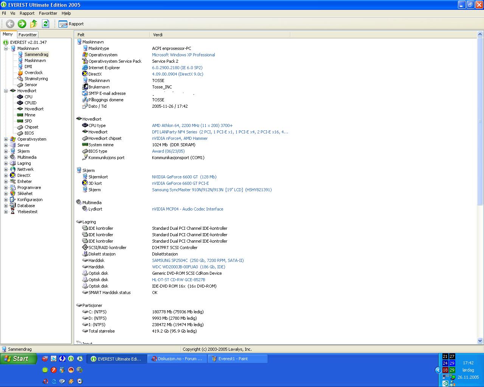This screenshot has width=484, height=387.
Task: Open DFI LANParty NF4 Series link
Action: pos(220,132)
